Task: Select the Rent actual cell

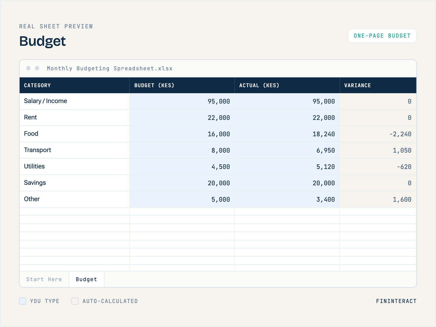Action: 287,118
